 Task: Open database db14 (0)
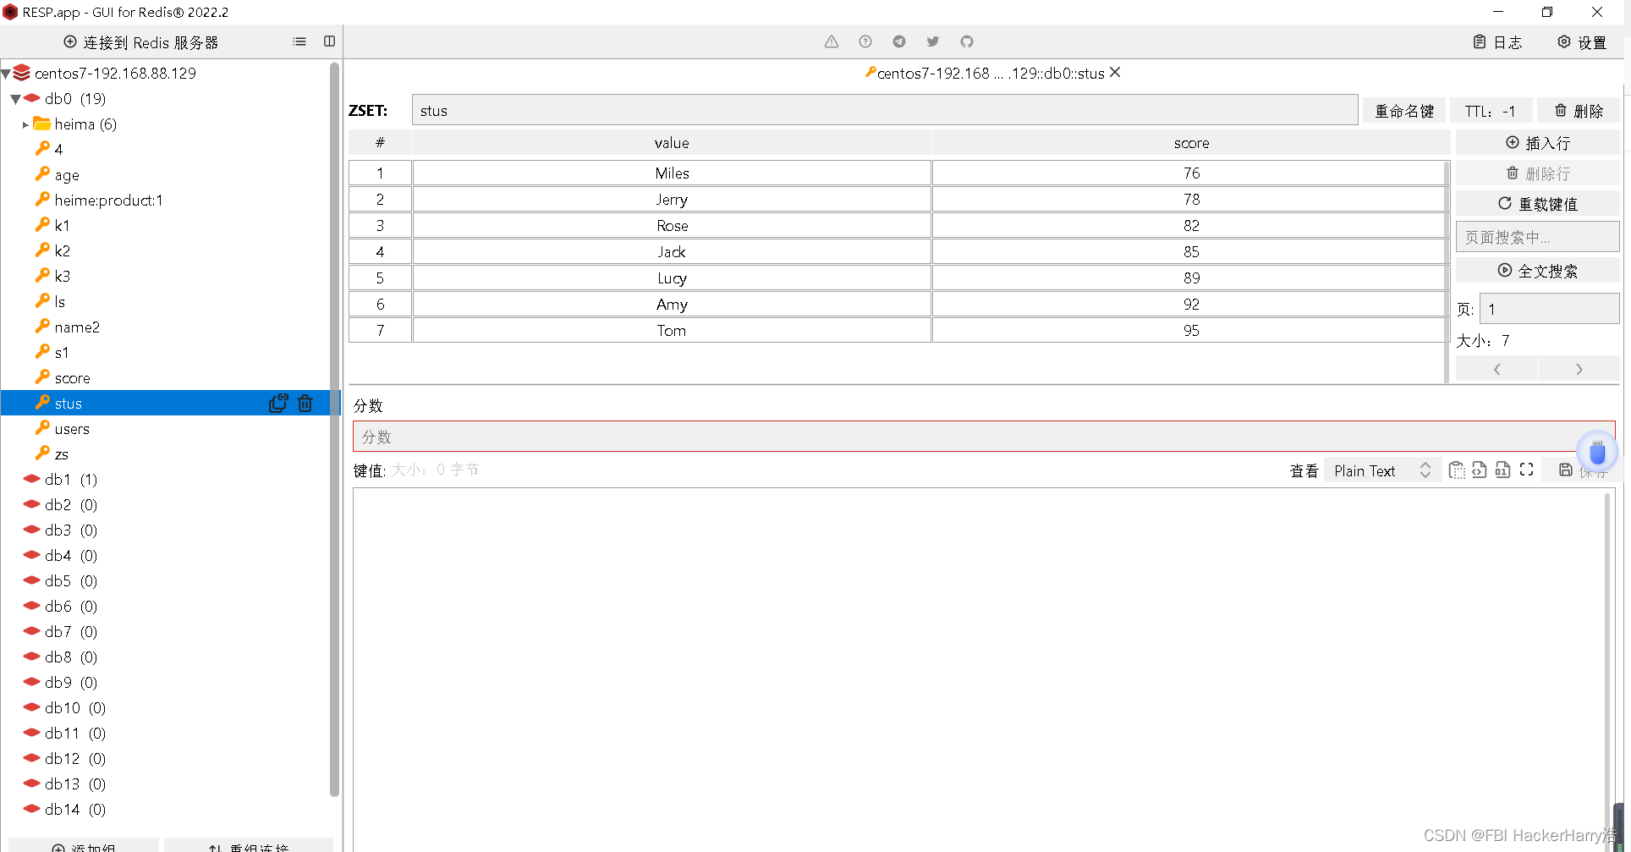tap(75, 810)
